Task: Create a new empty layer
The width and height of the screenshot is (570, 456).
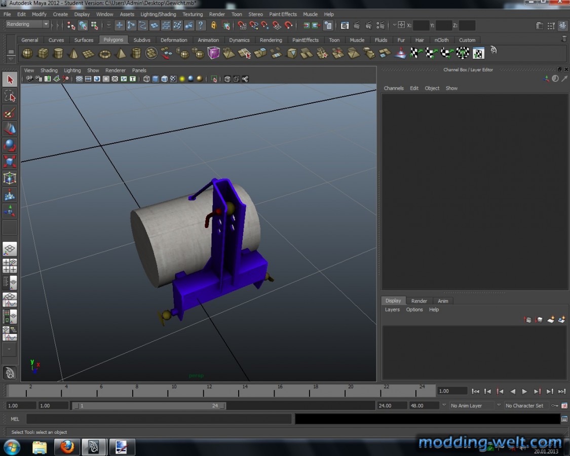Action: pos(551,320)
